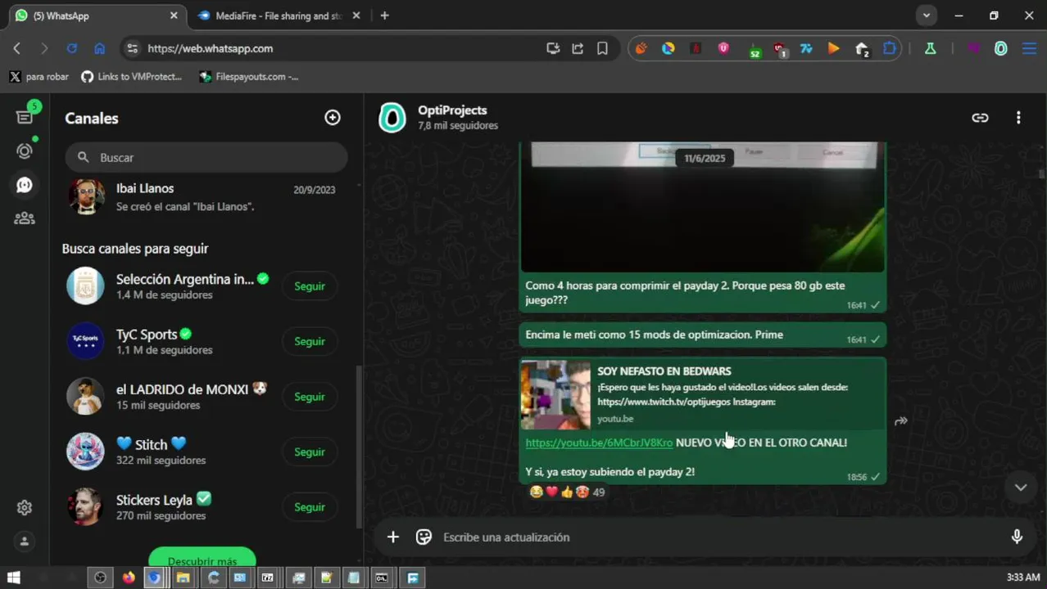Open OptiProjects channel info title

pos(452,110)
